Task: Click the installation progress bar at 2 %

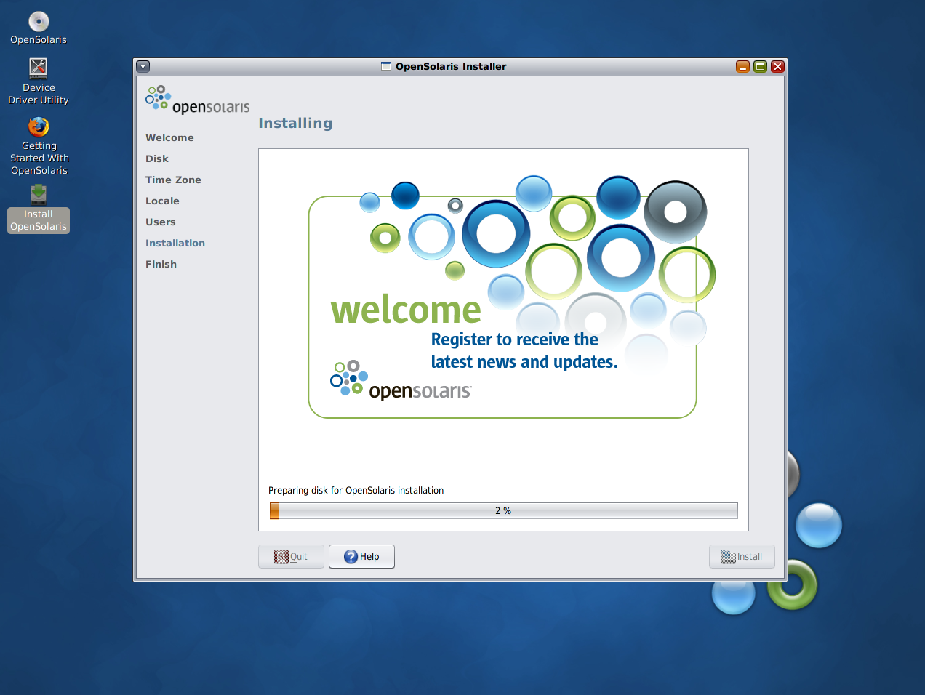Action: (503, 510)
